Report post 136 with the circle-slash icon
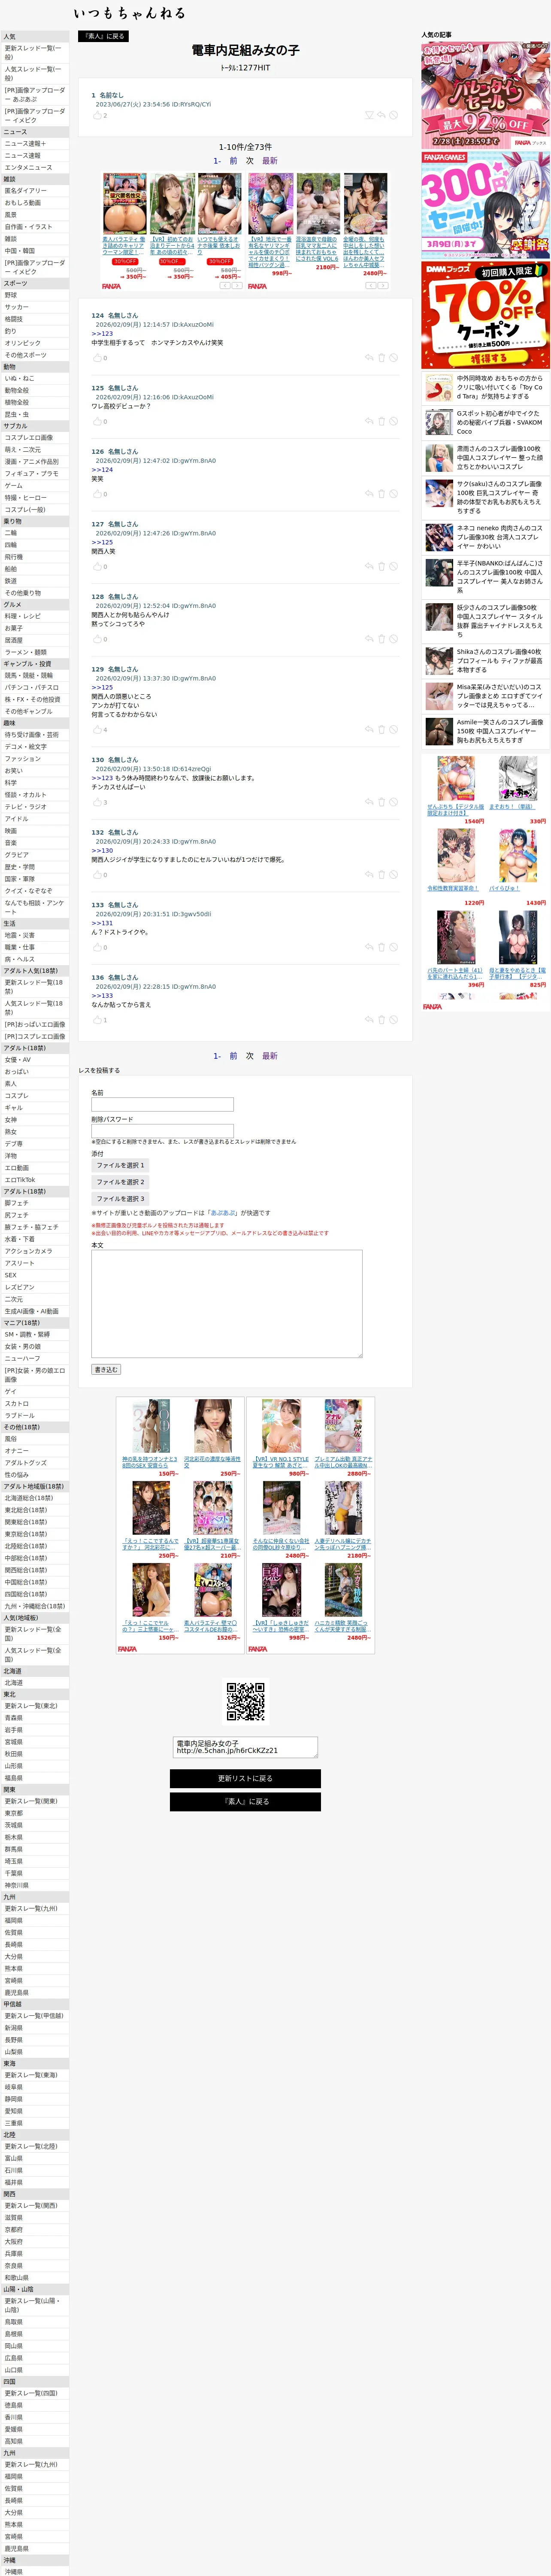The height and width of the screenshot is (2576, 551). (x=394, y=1020)
